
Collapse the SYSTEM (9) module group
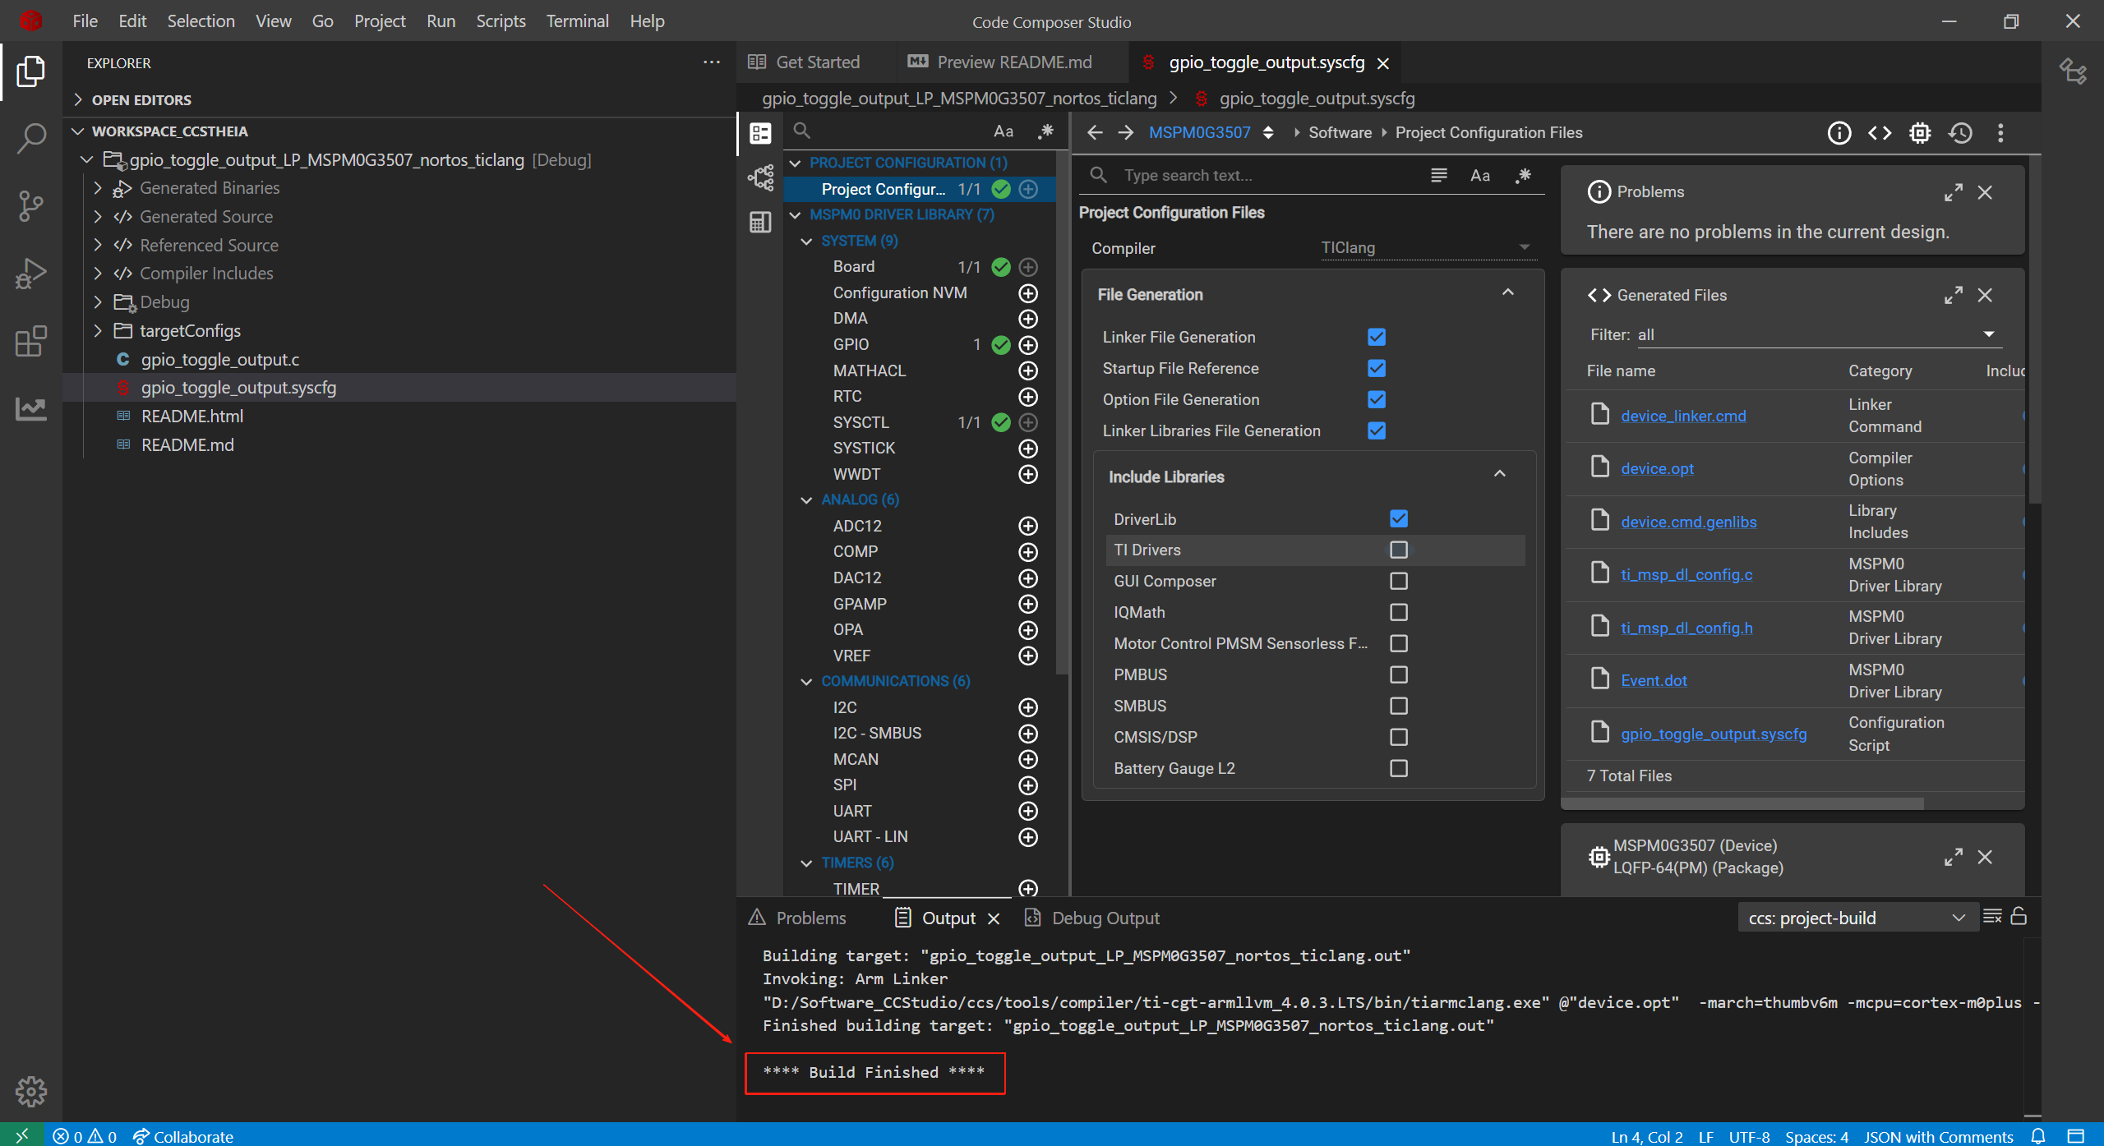[806, 241]
